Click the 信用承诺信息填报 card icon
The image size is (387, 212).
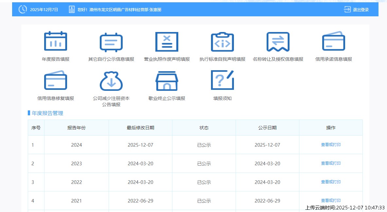(x=334, y=41)
